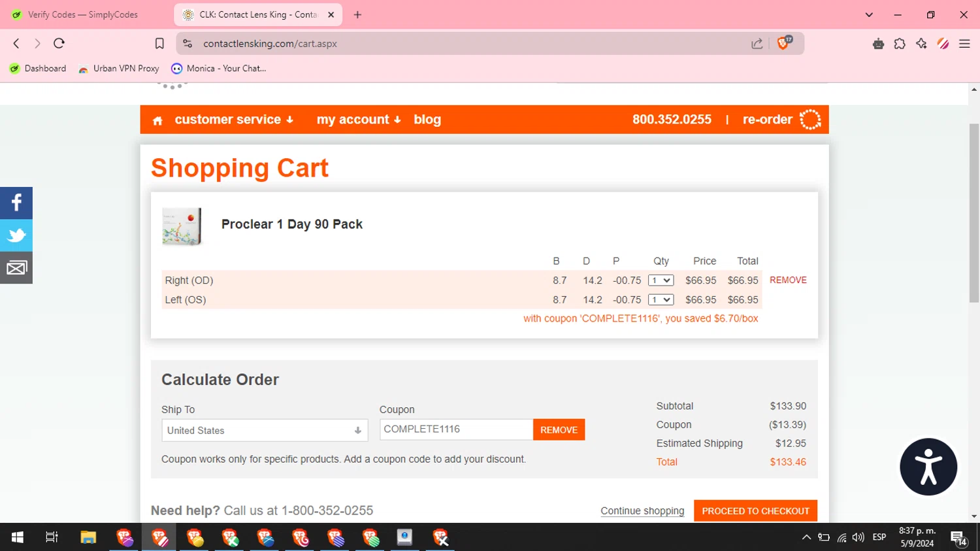This screenshot has width=980, height=551.
Task: Click the home icon in orange navigation bar
Action: tap(157, 120)
